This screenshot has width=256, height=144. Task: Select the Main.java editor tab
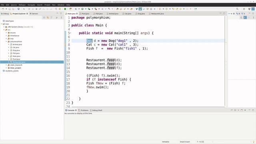click(72, 14)
